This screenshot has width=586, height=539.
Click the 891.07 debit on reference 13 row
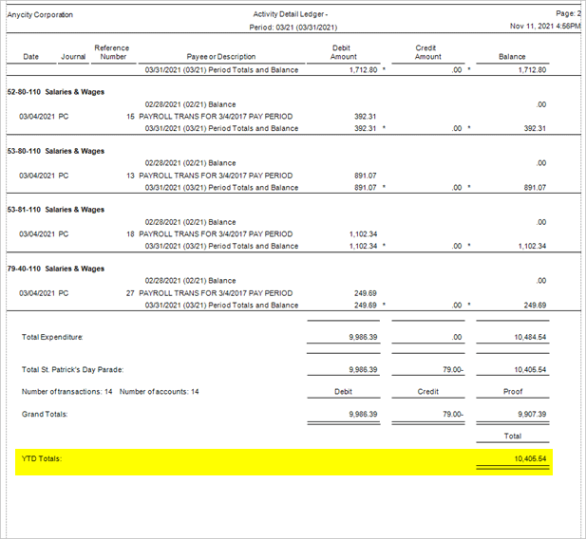click(365, 176)
